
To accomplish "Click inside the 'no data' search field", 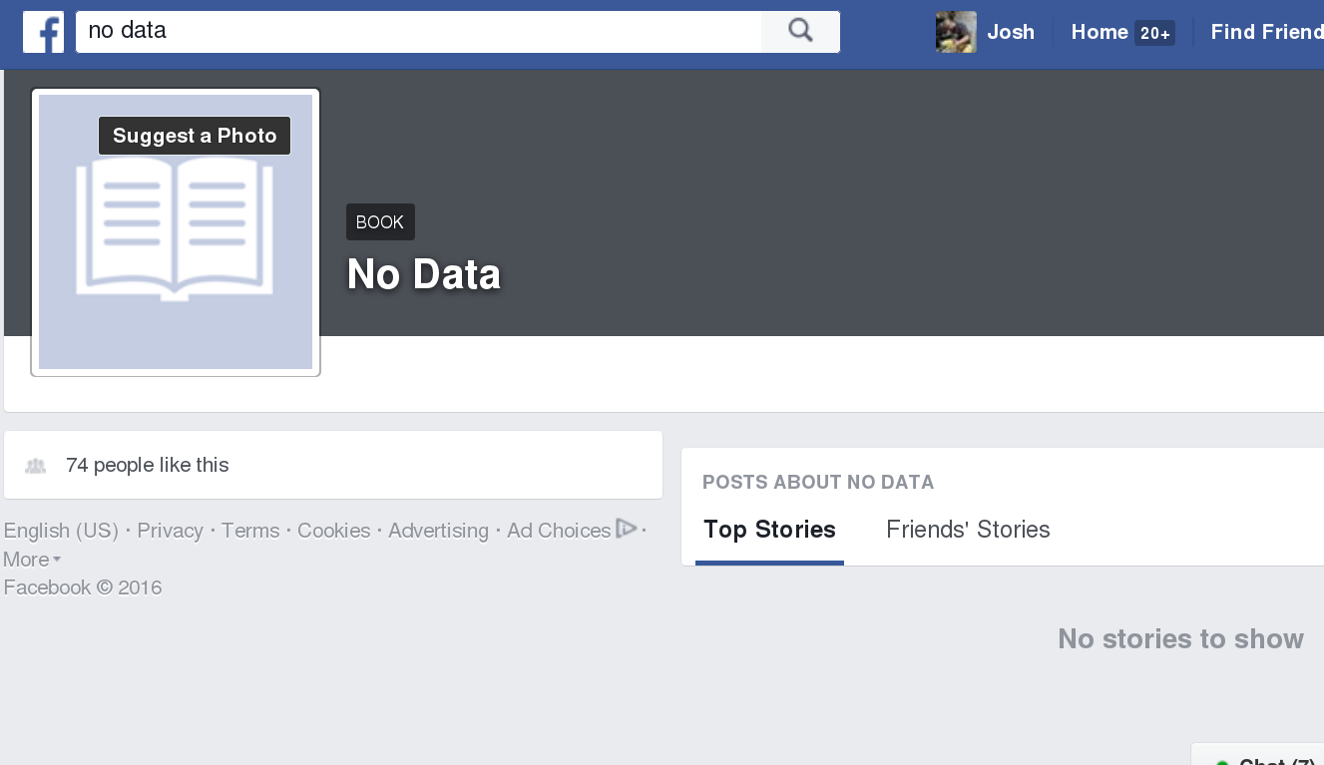I will click(418, 31).
